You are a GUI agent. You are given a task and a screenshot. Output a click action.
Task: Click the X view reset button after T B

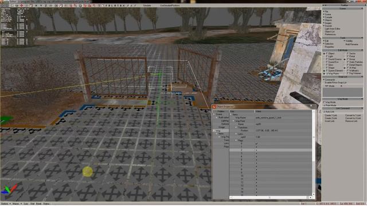124,5
